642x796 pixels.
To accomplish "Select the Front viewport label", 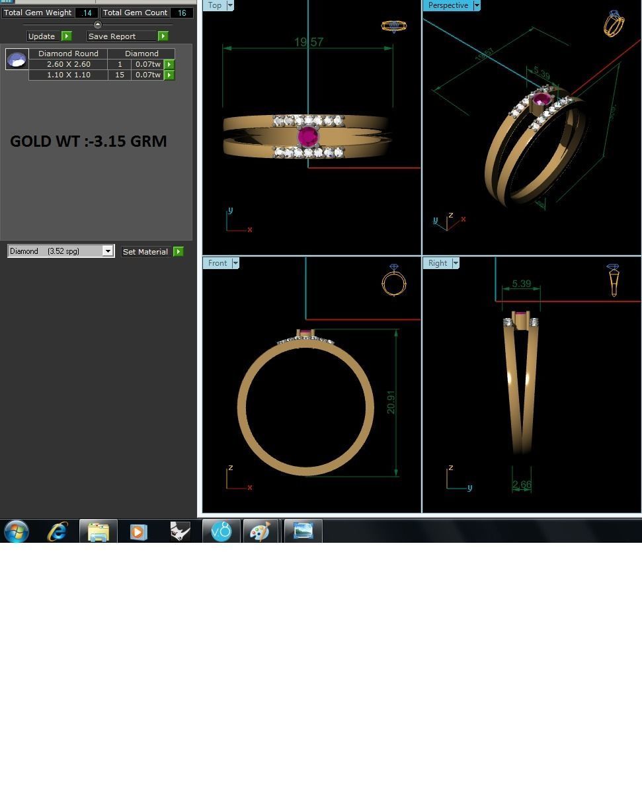I will point(218,263).
